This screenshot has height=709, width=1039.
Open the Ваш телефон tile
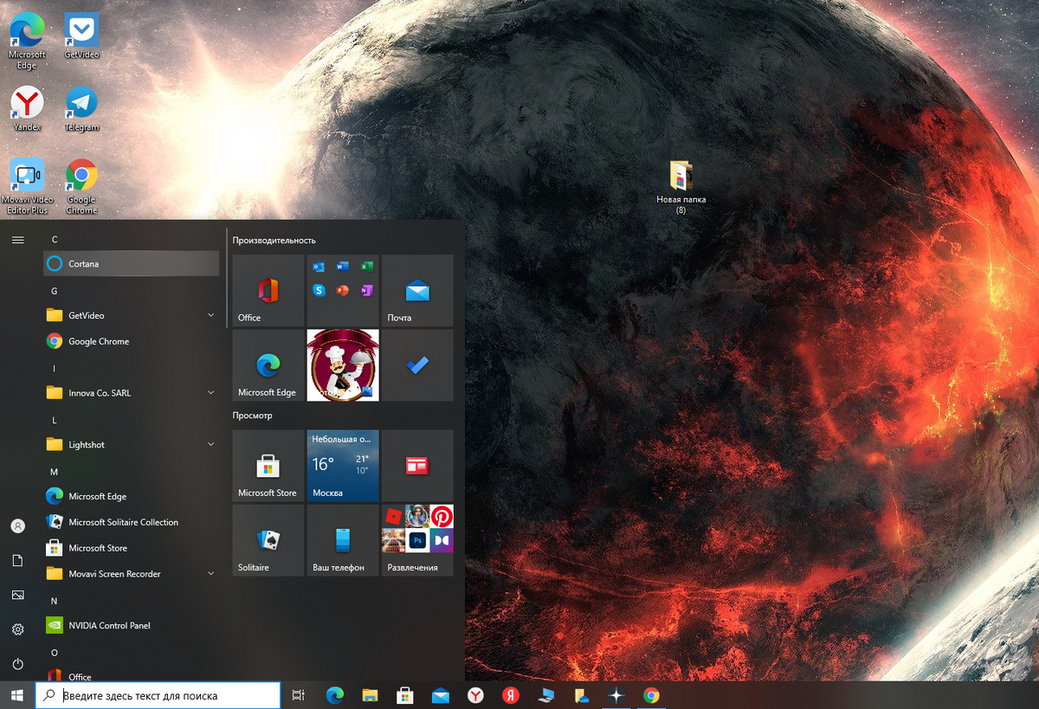coord(343,541)
